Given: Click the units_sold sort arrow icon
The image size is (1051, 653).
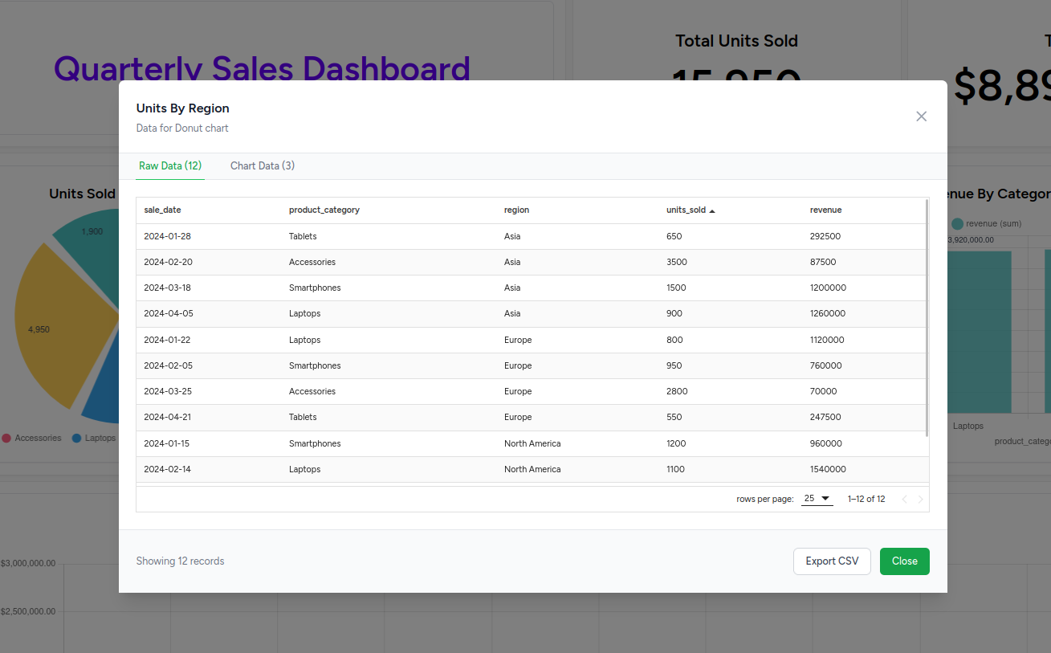Looking at the screenshot, I should click(x=712, y=210).
